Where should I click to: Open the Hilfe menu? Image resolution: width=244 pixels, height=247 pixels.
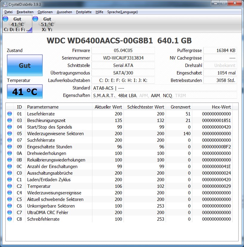pos(99,12)
